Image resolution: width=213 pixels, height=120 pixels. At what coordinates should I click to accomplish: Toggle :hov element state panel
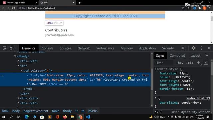[x=180, y=63]
